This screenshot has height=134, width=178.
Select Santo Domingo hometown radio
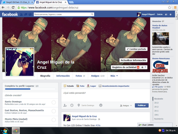54,102
